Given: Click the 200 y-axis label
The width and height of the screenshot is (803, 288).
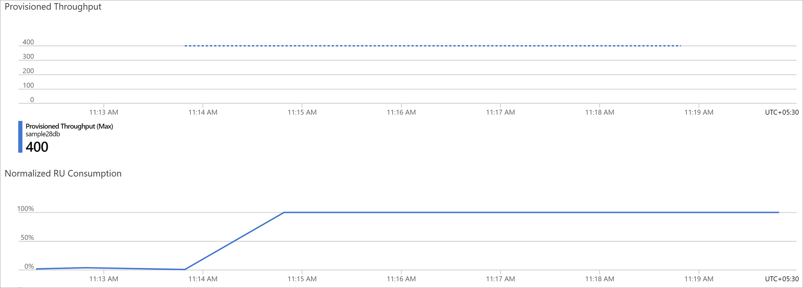Looking at the screenshot, I should (x=28, y=71).
